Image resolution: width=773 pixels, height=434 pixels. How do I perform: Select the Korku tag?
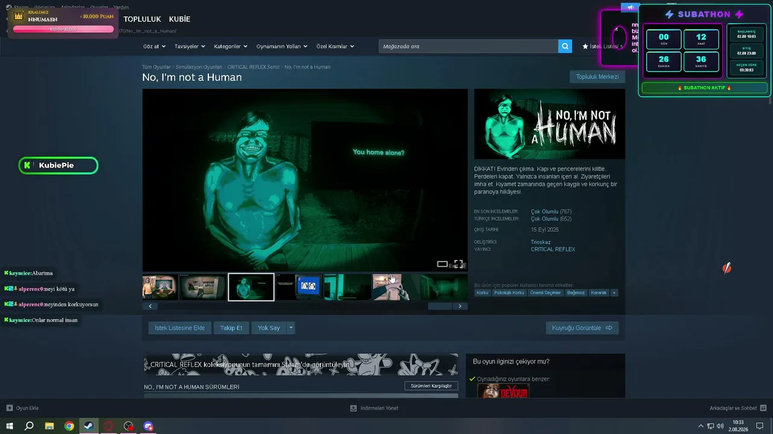pos(483,293)
